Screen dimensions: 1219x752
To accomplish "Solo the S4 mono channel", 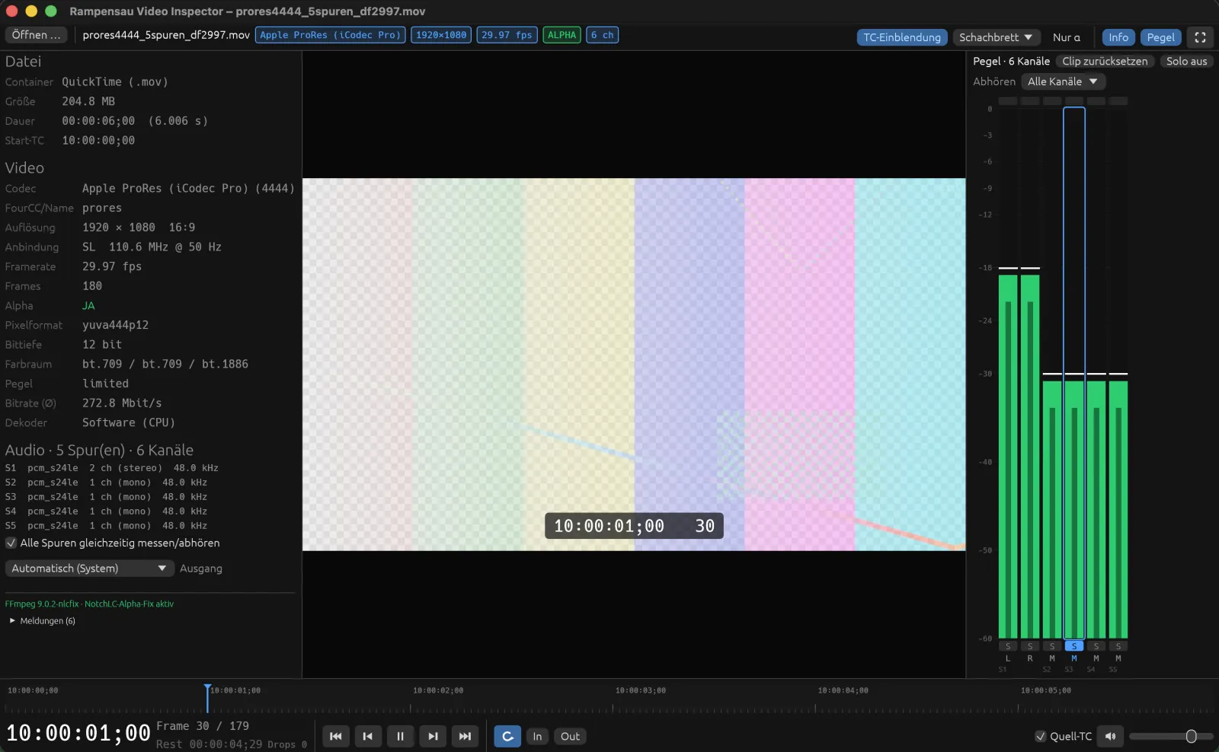I will tap(1096, 646).
